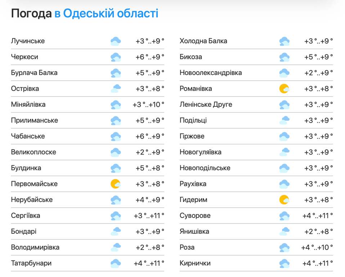Click the temperature range for Сергіївка
This screenshot has width=345, height=277.
click(x=149, y=215)
